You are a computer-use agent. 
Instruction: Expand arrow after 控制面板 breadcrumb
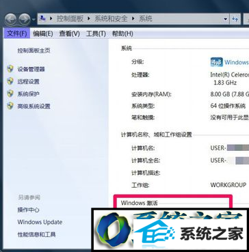[89, 19]
